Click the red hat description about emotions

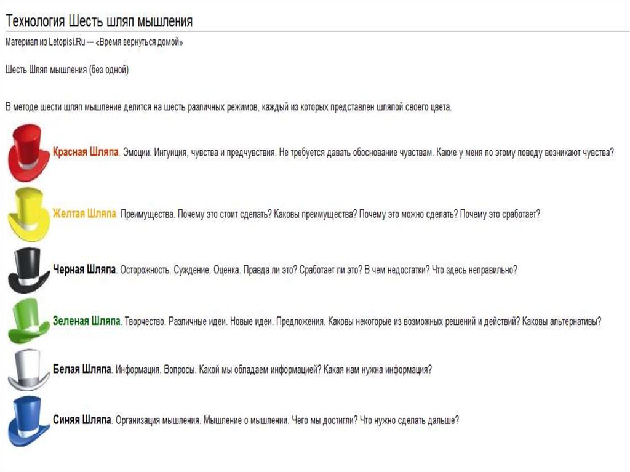367,152
